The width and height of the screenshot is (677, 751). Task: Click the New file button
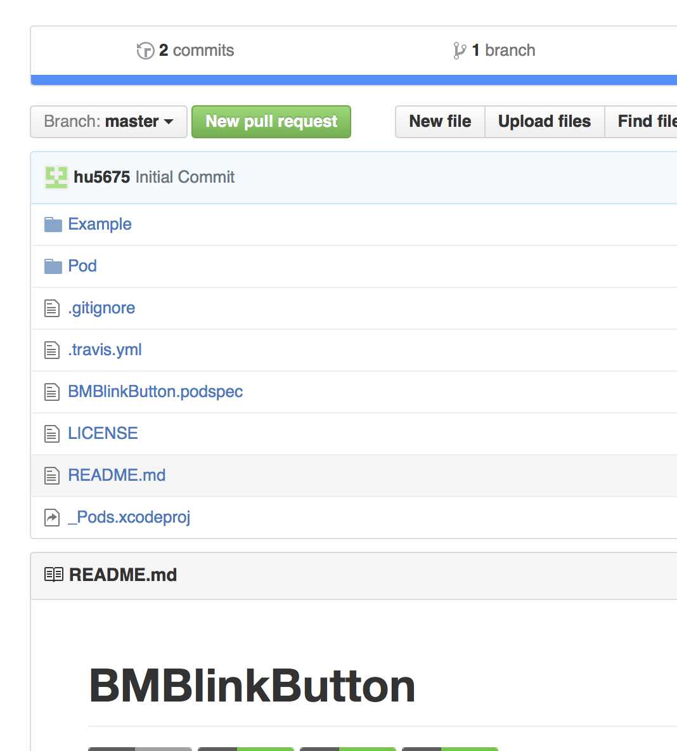point(440,122)
